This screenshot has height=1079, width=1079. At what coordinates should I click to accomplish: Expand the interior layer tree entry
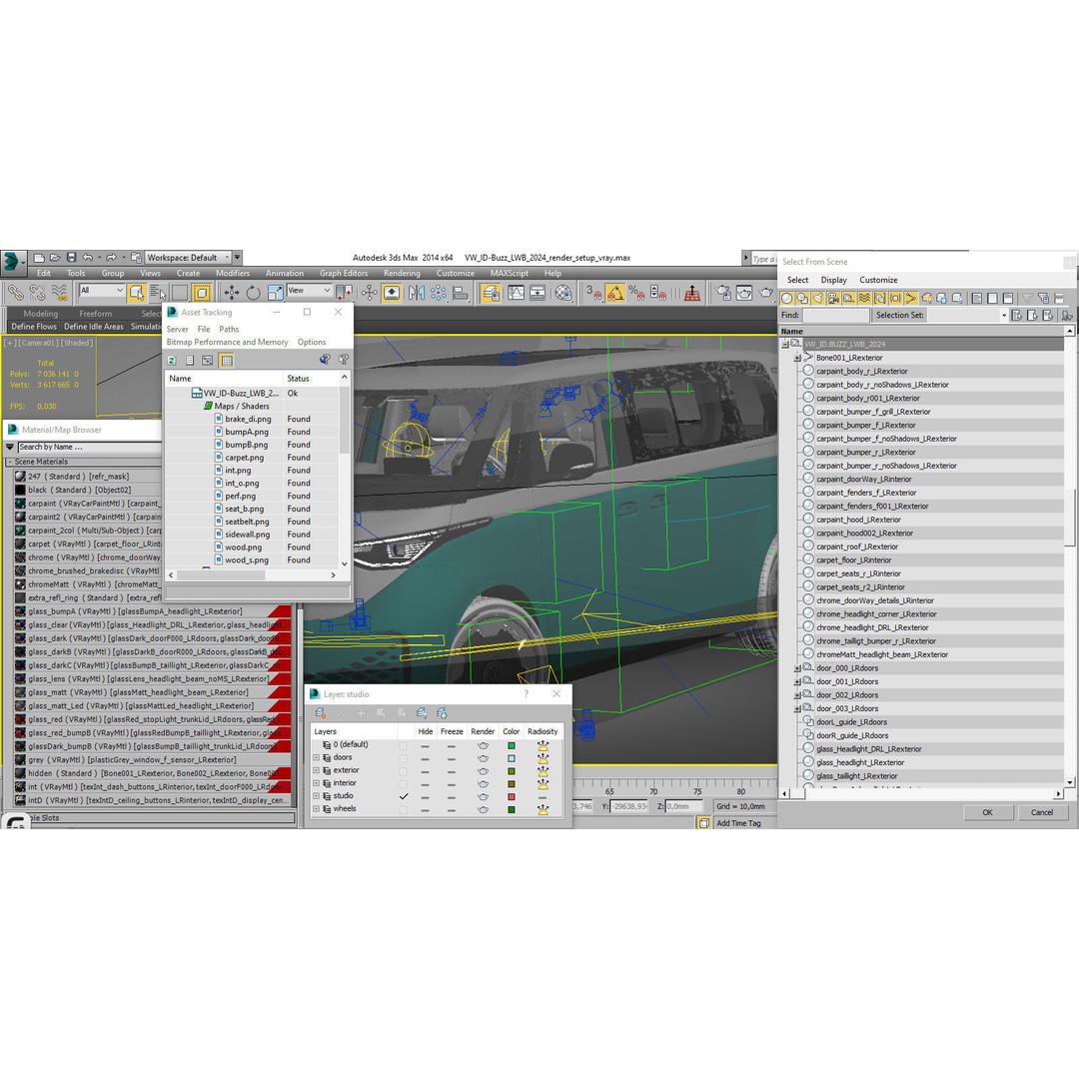[x=315, y=783]
